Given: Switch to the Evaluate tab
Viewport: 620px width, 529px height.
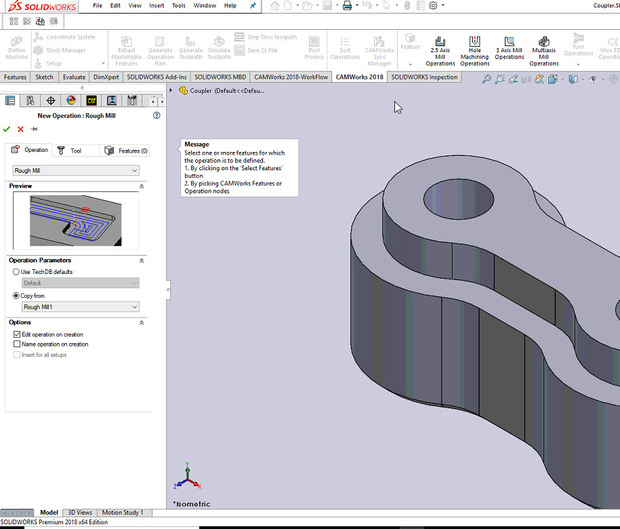Looking at the screenshot, I should coord(74,77).
